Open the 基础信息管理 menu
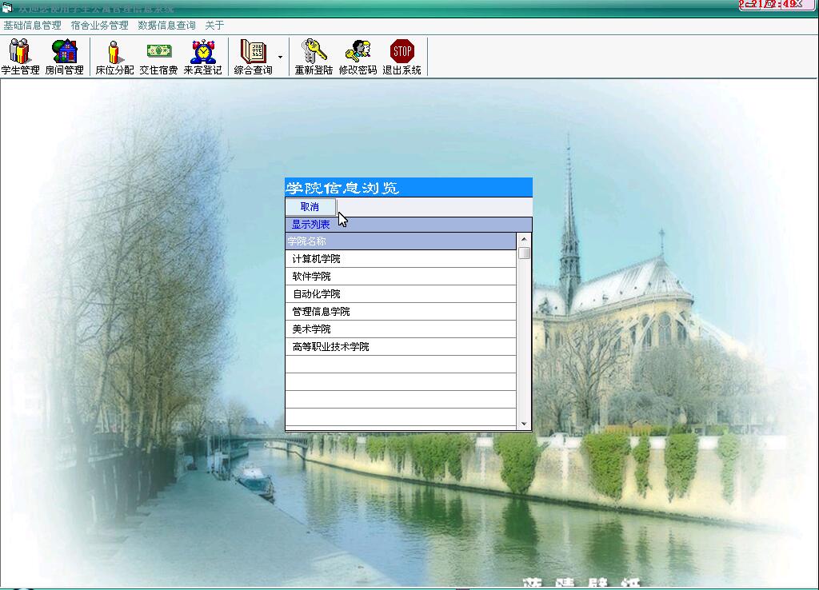The height and width of the screenshot is (590, 819). point(32,26)
